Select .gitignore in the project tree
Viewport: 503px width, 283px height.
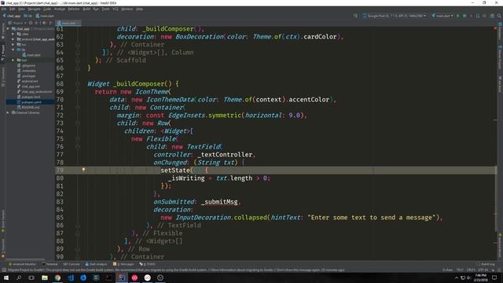26,65
